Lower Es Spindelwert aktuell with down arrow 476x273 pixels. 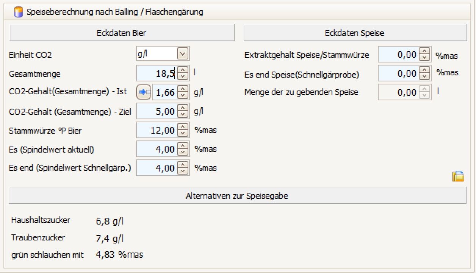coord(183,152)
